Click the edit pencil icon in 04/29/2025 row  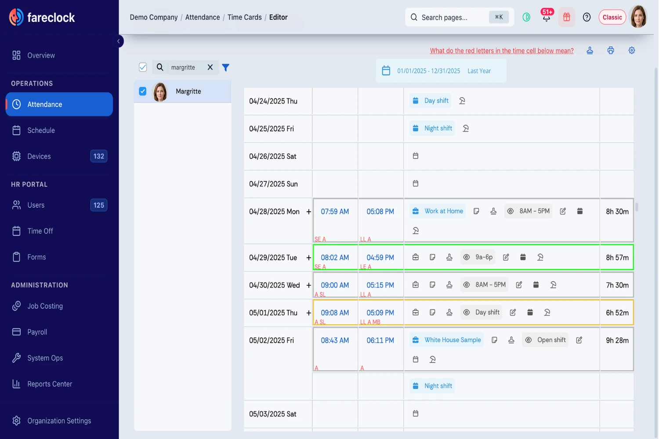[506, 257]
